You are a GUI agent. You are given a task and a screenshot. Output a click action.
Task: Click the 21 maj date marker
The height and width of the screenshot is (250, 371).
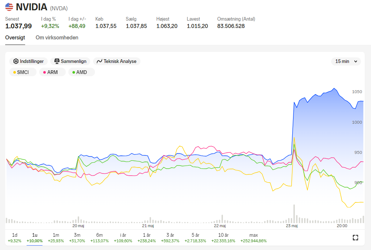pos(148,226)
